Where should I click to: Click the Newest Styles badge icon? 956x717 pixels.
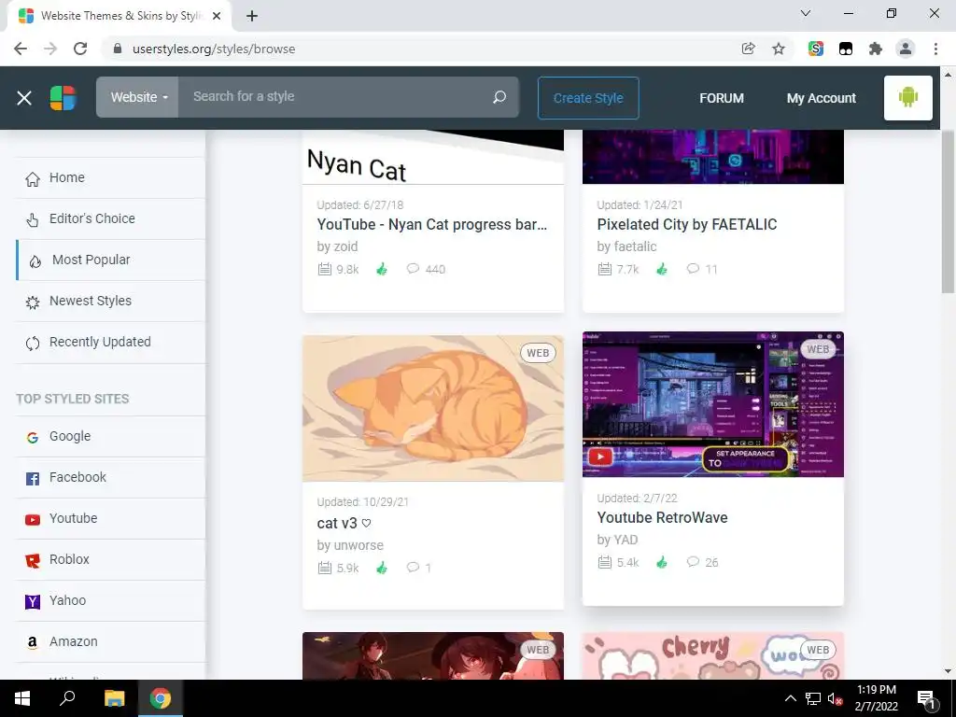pyautogui.click(x=33, y=302)
